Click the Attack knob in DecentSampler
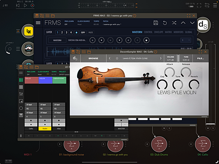 (169, 72)
